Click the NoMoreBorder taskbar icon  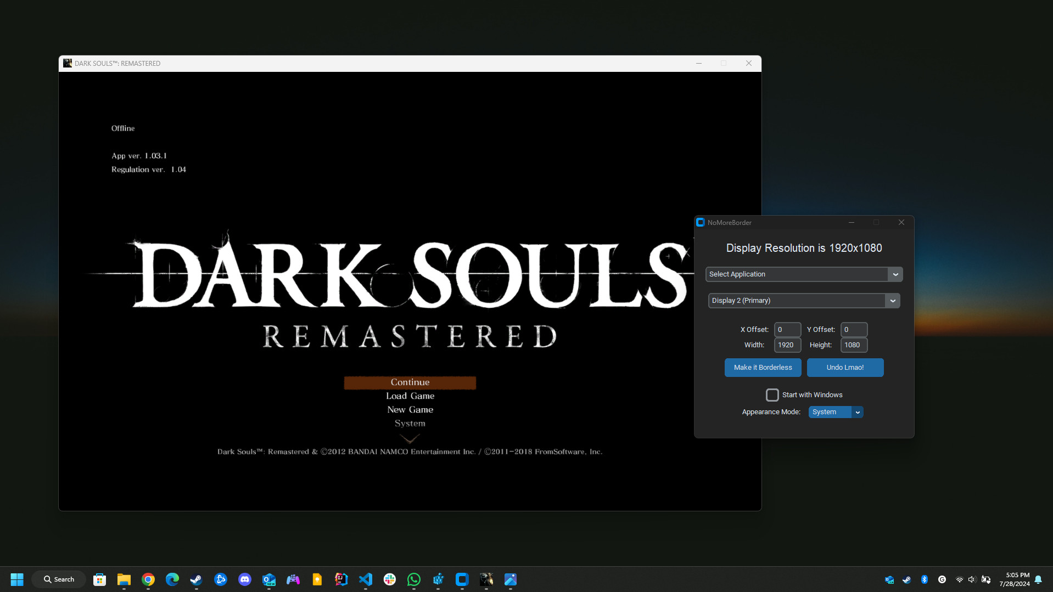click(462, 579)
